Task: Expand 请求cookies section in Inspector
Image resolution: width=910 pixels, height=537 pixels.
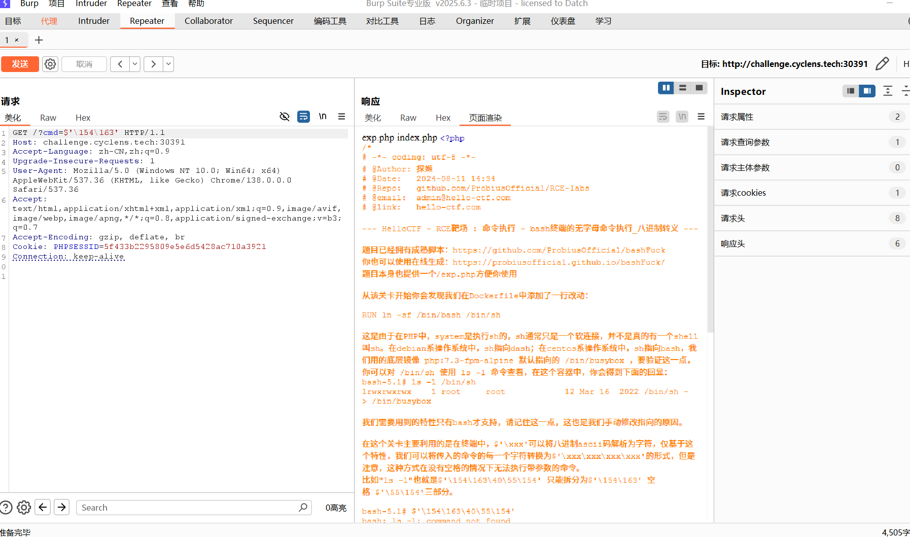Action: pyautogui.click(x=812, y=193)
